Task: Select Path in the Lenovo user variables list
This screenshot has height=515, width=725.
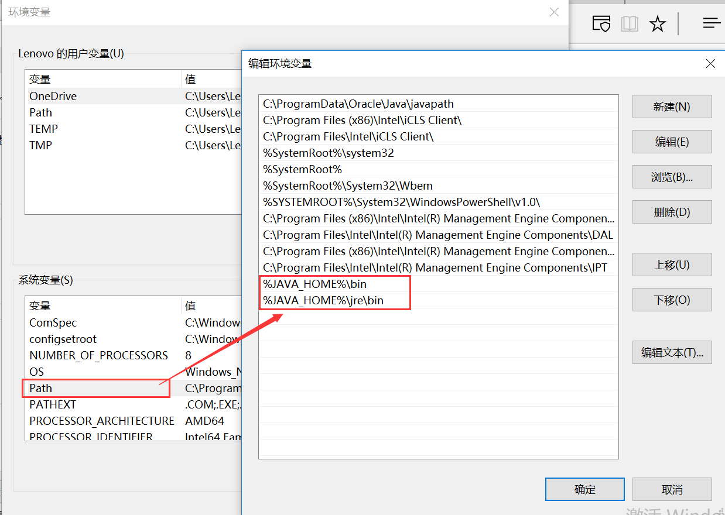Action: click(134, 112)
